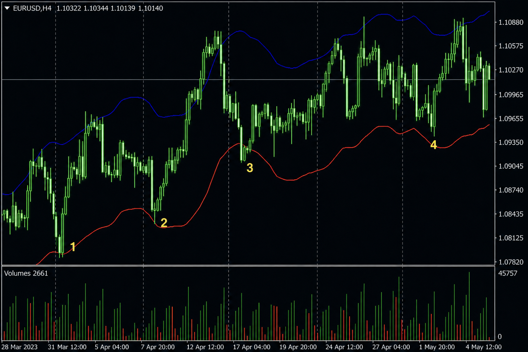
Task: Click the 28 Mar 2023 date label
Action: tap(20, 347)
